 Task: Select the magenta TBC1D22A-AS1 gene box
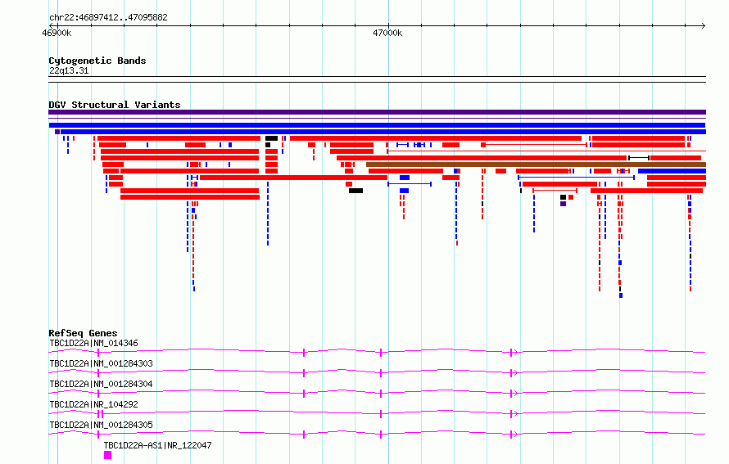point(108,455)
